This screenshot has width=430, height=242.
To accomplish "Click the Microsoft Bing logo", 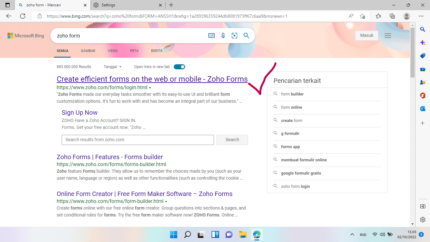I will (x=26, y=36).
